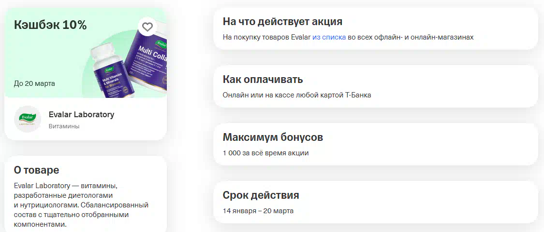
Task: Click the "На покупку товаров Evalar" text
Action: 266,37
